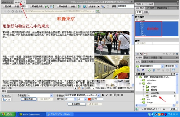Viewport: 180px width, 117px height.
Task: Open the font size 18 dropdown
Action: pyautogui.click(x=75, y=99)
